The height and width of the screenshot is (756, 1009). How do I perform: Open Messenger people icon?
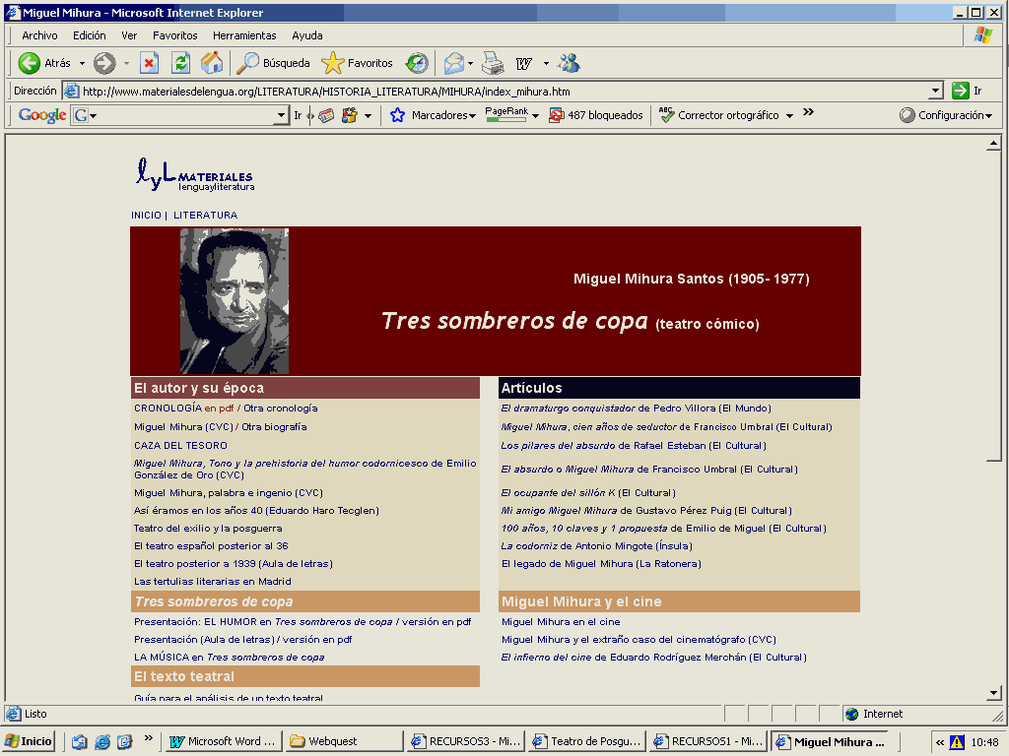(569, 63)
